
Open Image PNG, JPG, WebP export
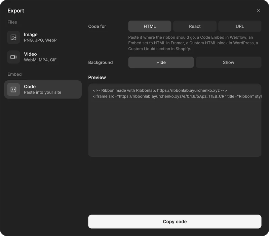[43, 37]
